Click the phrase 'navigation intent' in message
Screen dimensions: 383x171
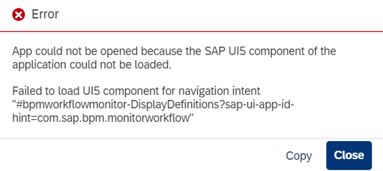pos(219,91)
